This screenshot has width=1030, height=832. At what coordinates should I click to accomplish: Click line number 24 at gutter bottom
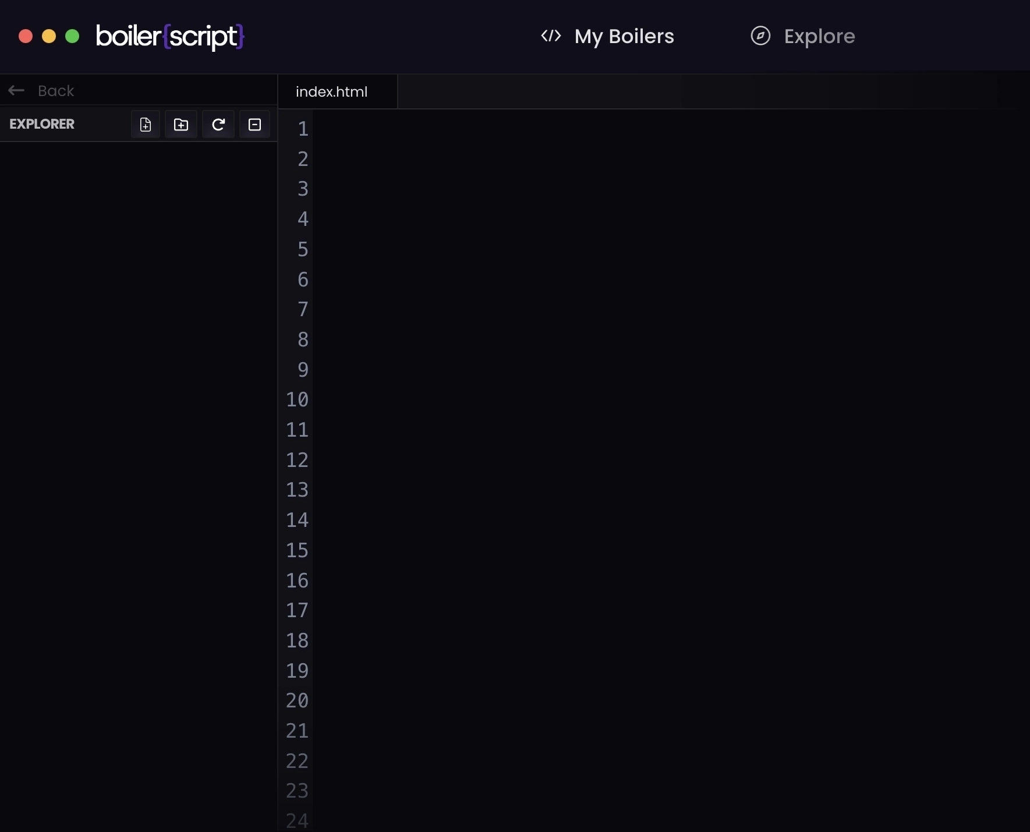coord(297,821)
